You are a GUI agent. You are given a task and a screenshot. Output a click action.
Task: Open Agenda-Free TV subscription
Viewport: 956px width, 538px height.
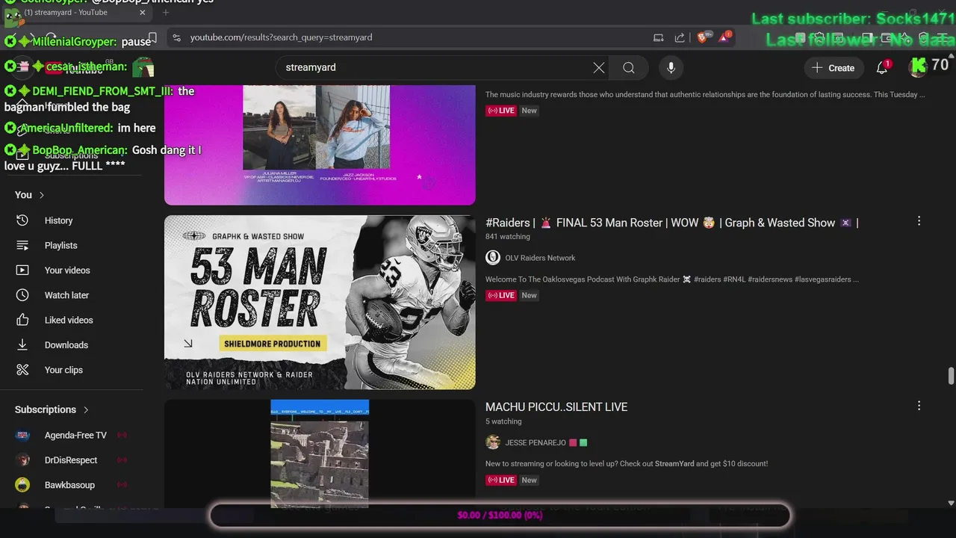point(75,435)
